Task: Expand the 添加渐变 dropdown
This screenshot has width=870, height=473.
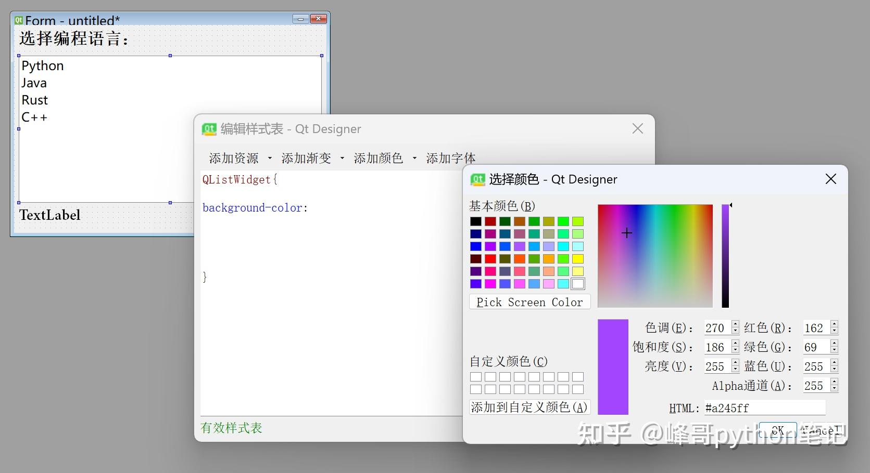Action: tap(342, 158)
